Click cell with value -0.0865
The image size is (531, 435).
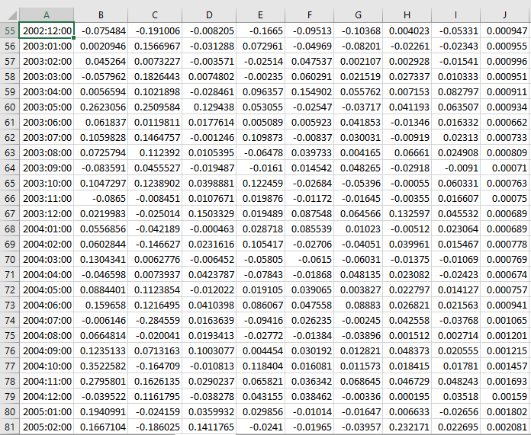pyautogui.click(x=101, y=198)
